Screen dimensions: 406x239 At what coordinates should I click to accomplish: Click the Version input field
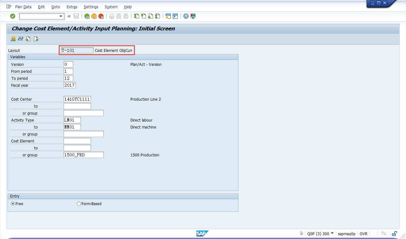click(68, 64)
